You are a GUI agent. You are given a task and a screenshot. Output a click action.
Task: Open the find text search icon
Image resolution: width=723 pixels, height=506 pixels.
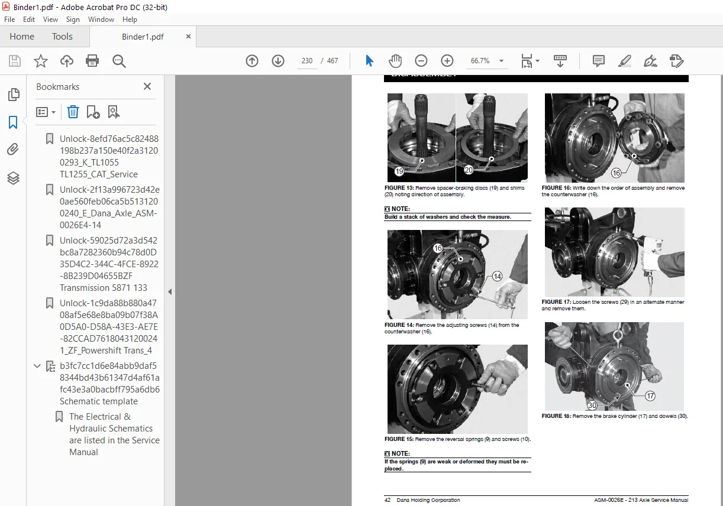[119, 61]
